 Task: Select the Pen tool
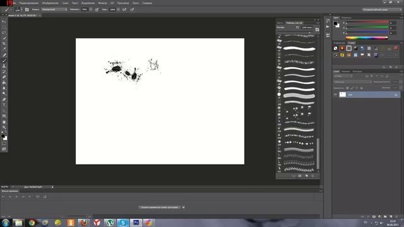4,100
